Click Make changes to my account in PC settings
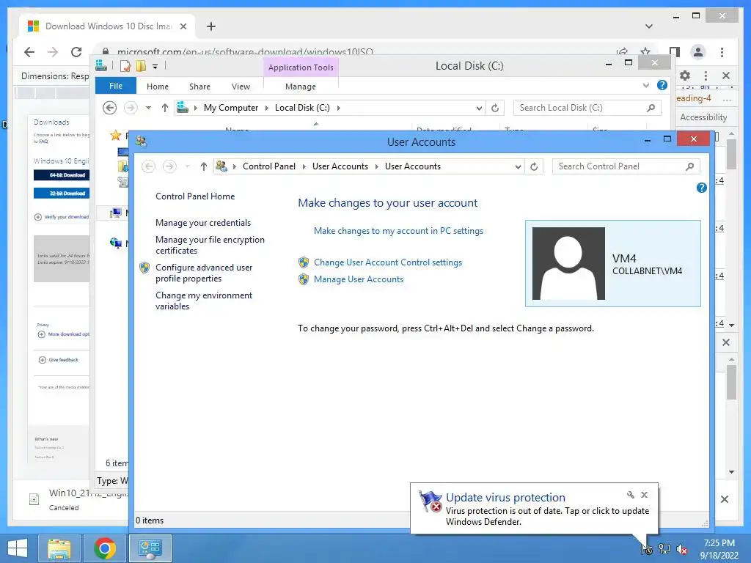751x563 pixels. (x=398, y=231)
